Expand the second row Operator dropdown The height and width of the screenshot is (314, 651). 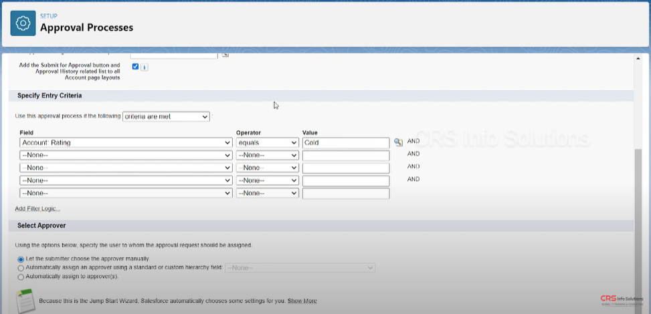click(x=267, y=155)
